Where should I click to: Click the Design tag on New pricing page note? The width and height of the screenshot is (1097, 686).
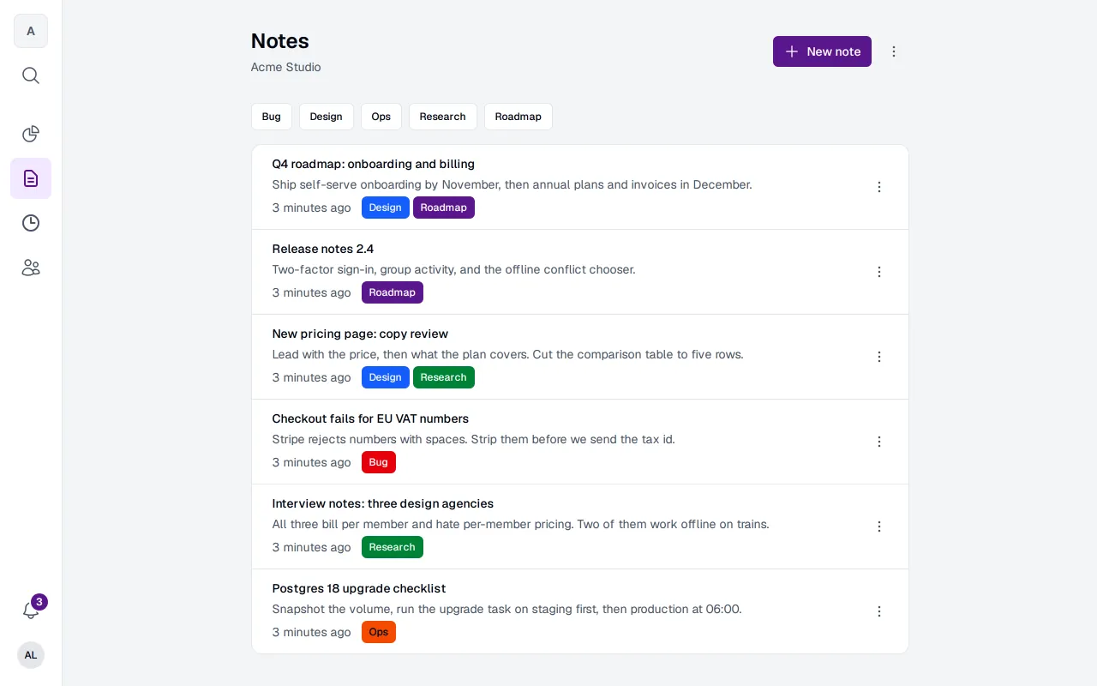[x=386, y=377]
